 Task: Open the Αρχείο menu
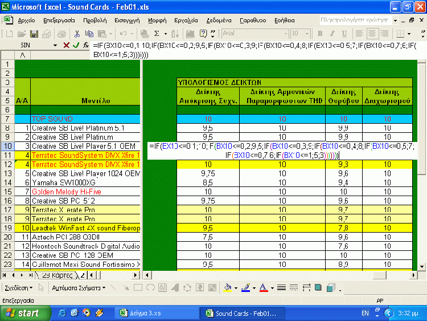pyautogui.click(x=26, y=21)
